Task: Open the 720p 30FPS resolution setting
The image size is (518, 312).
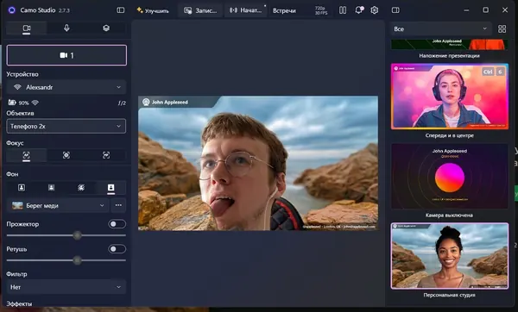Action: (x=320, y=10)
